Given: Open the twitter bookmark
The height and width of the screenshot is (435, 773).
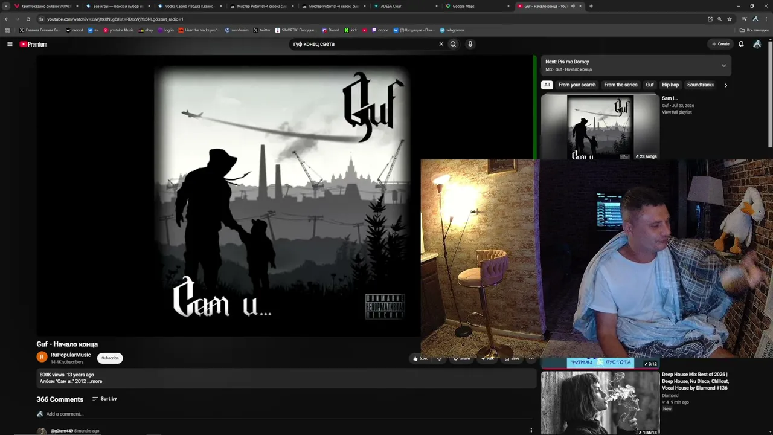Looking at the screenshot, I should click(261, 30).
